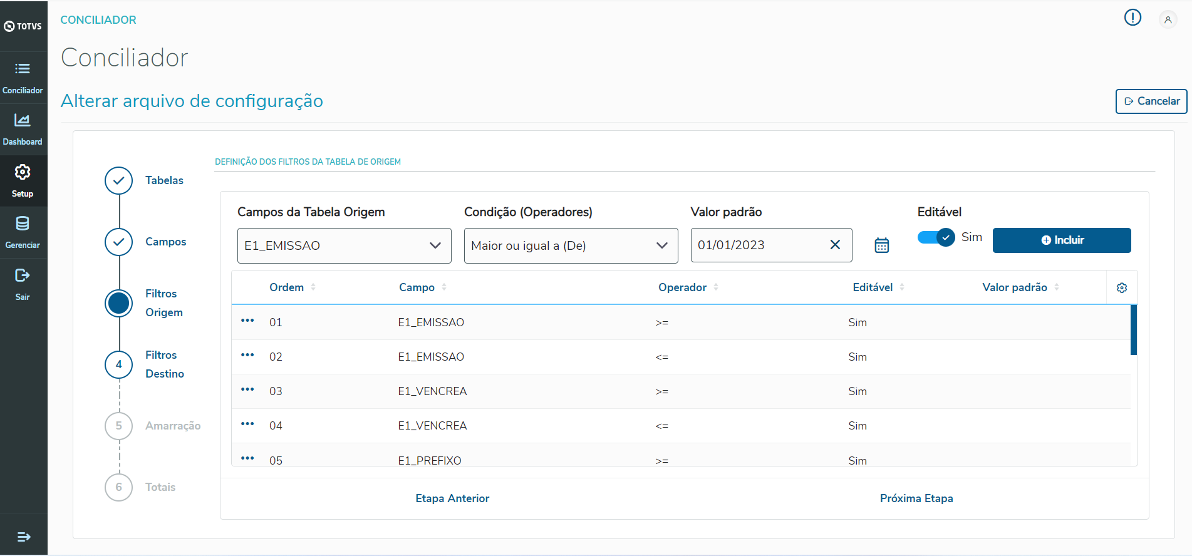The width and height of the screenshot is (1192, 556).
Task: Jump to step 4 Filtros Destino
Action: pos(119,364)
